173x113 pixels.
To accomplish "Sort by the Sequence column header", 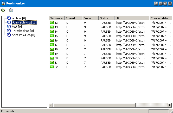I will click(x=57, y=18).
